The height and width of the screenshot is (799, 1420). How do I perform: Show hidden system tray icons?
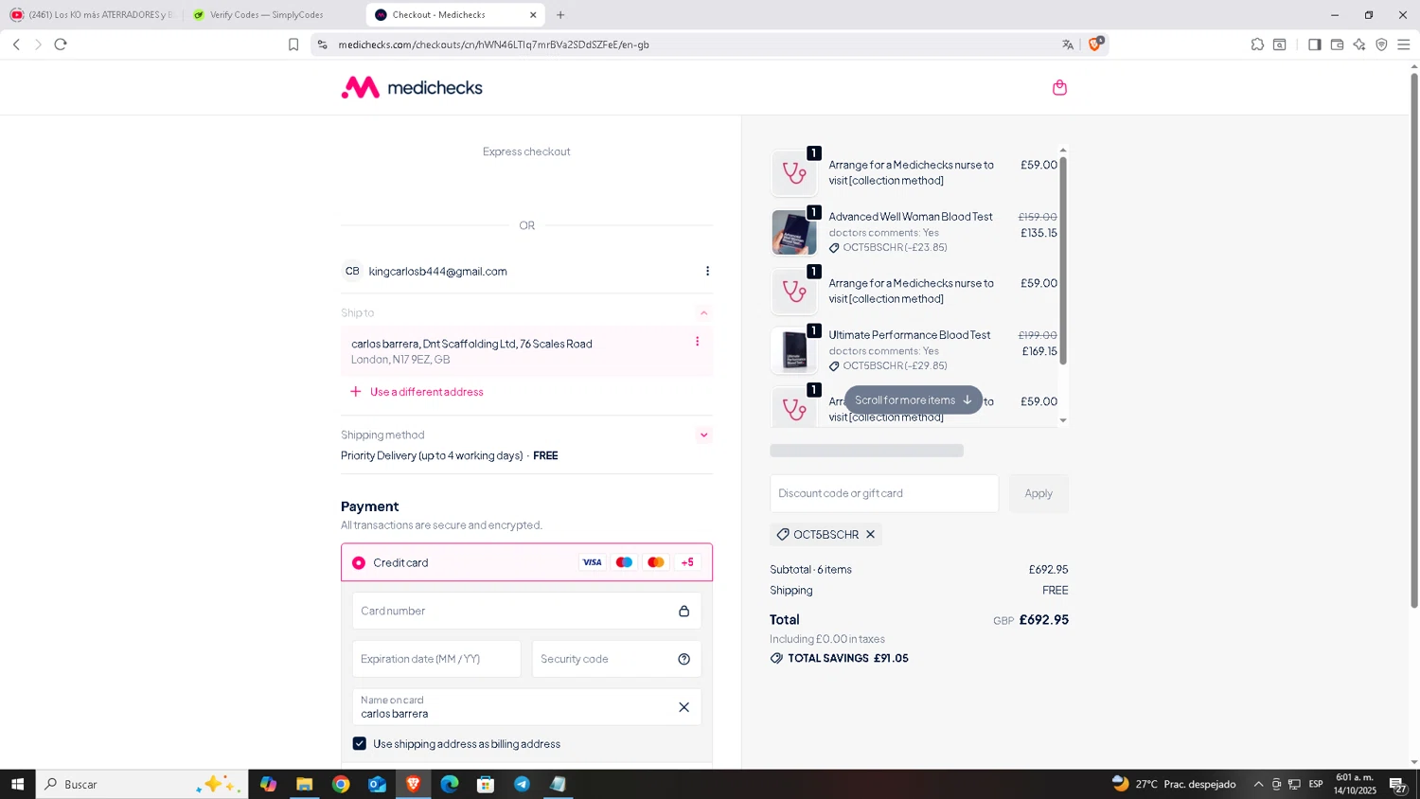click(1258, 784)
